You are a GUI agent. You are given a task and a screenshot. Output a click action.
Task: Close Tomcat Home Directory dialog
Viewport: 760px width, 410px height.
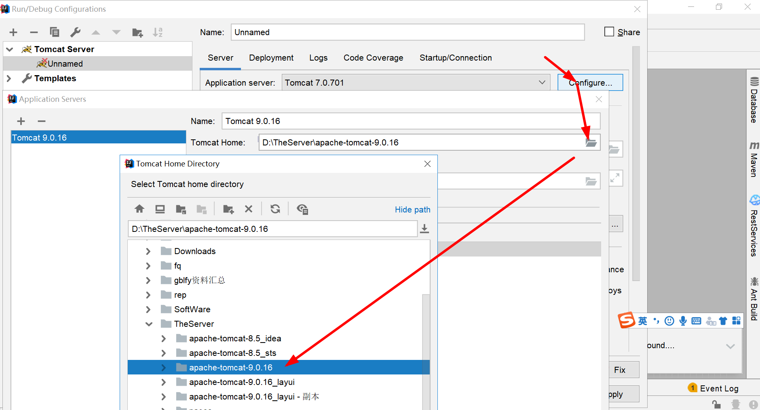427,164
